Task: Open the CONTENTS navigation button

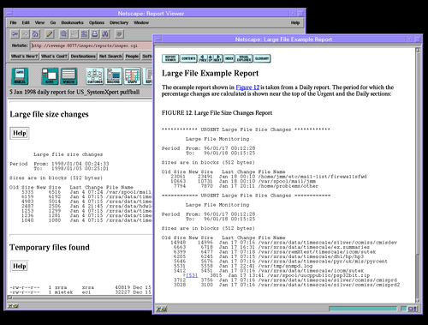Action: pyautogui.click(x=188, y=58)
